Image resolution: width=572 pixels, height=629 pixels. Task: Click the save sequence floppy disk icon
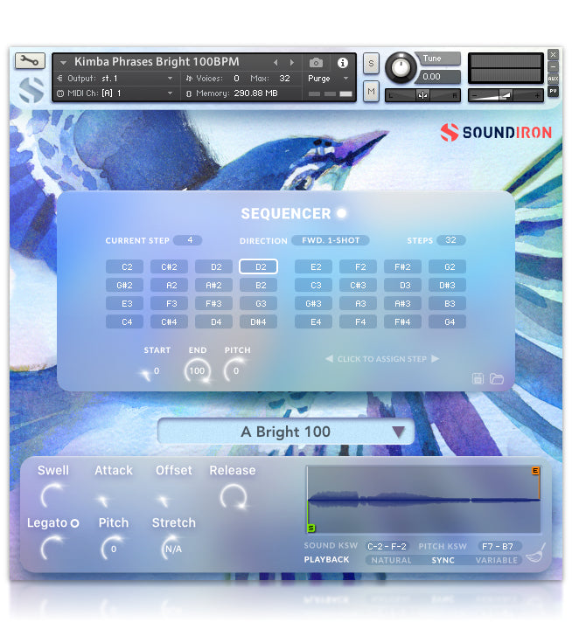point(478,378)
